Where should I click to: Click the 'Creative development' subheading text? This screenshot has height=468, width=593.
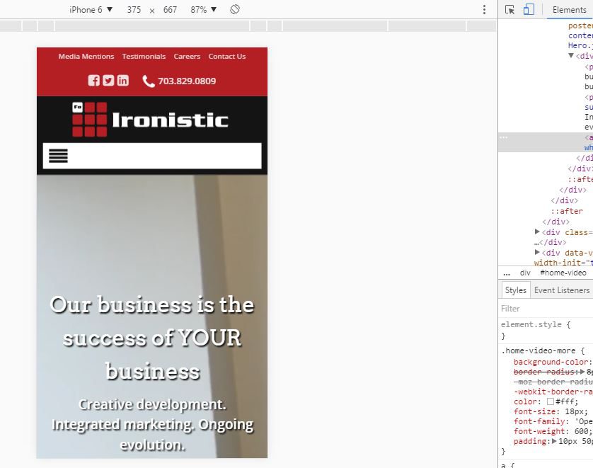pos(152,425)
